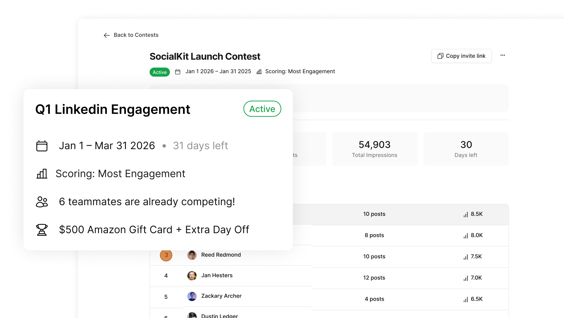Click '12 posts' cell
The image size is (564, 318).
(x=374, y=278)
